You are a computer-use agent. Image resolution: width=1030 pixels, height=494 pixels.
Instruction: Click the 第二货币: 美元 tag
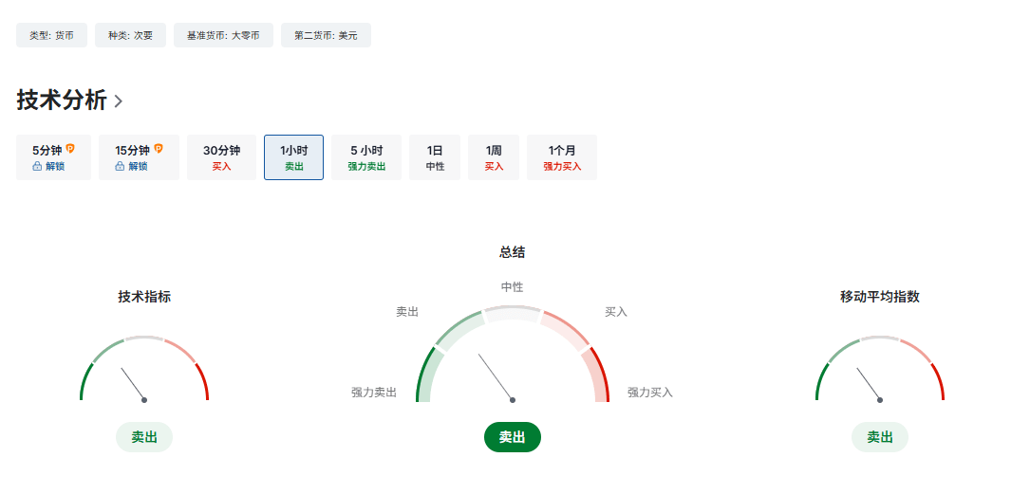tap(326, 35)
